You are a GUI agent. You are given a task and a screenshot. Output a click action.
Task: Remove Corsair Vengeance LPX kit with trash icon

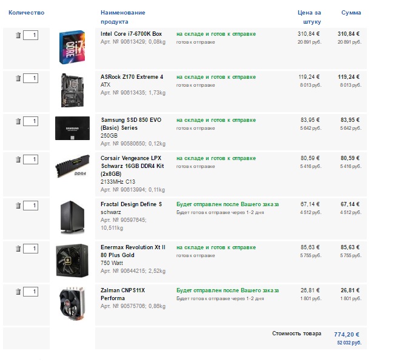coord(18,159)
